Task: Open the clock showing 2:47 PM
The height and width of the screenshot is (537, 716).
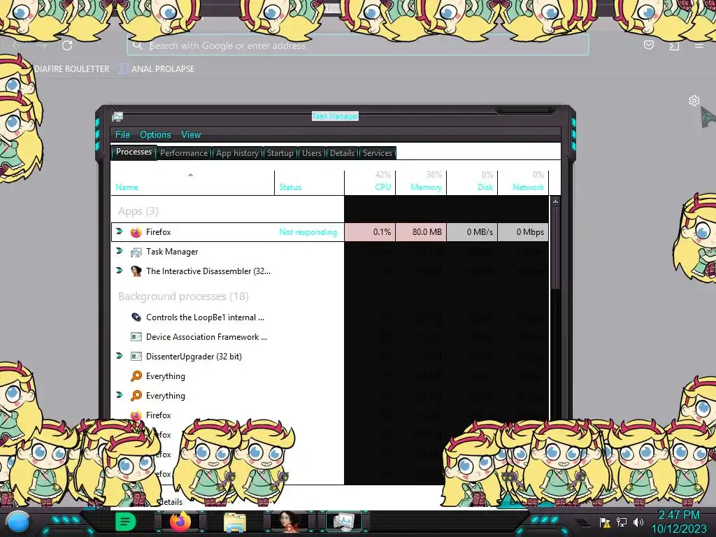Action: (679, 522)
